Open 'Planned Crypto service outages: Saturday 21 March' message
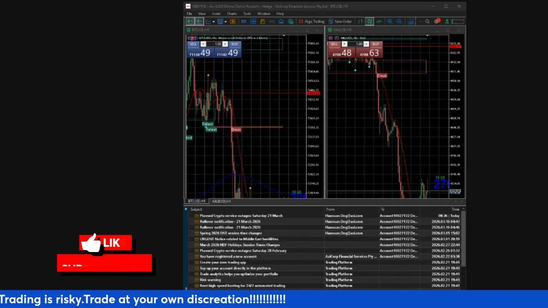The height and width of the screenshot is (308, 548). click(x=324, y=216)
